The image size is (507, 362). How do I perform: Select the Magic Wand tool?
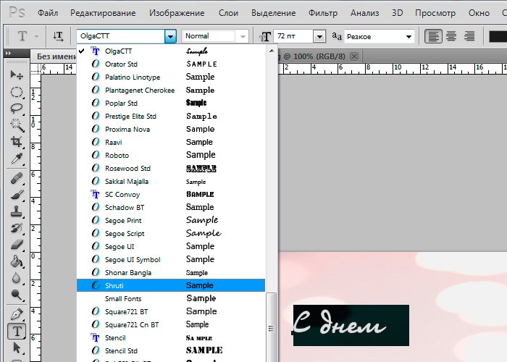(x=16, y=125)
